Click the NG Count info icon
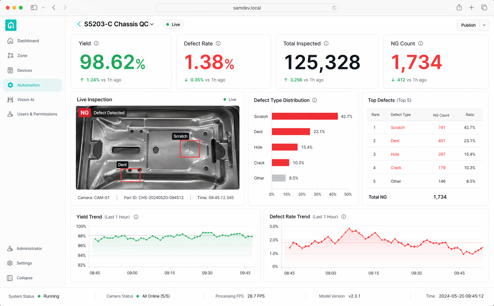 tap(420, 43)
